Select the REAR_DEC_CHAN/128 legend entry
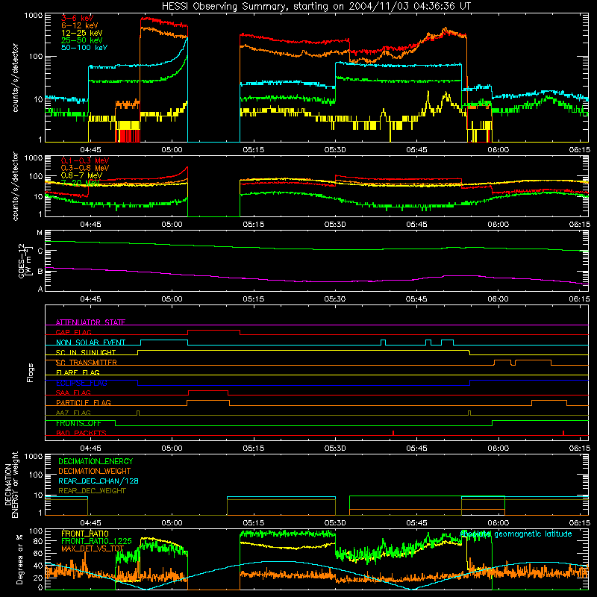 click(99, 481)
